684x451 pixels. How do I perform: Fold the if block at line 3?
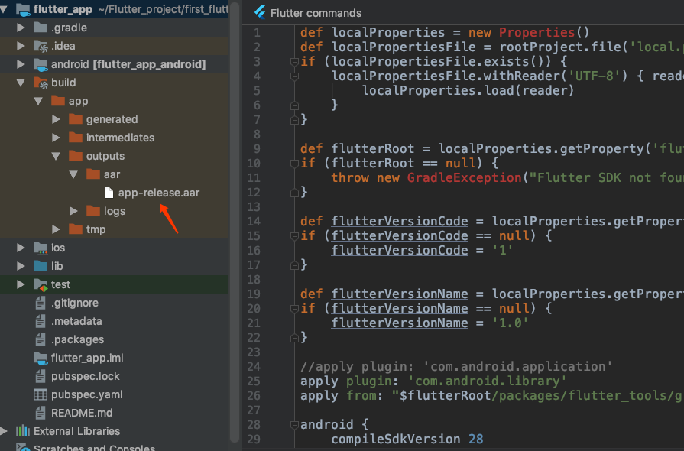coord(294,62)
